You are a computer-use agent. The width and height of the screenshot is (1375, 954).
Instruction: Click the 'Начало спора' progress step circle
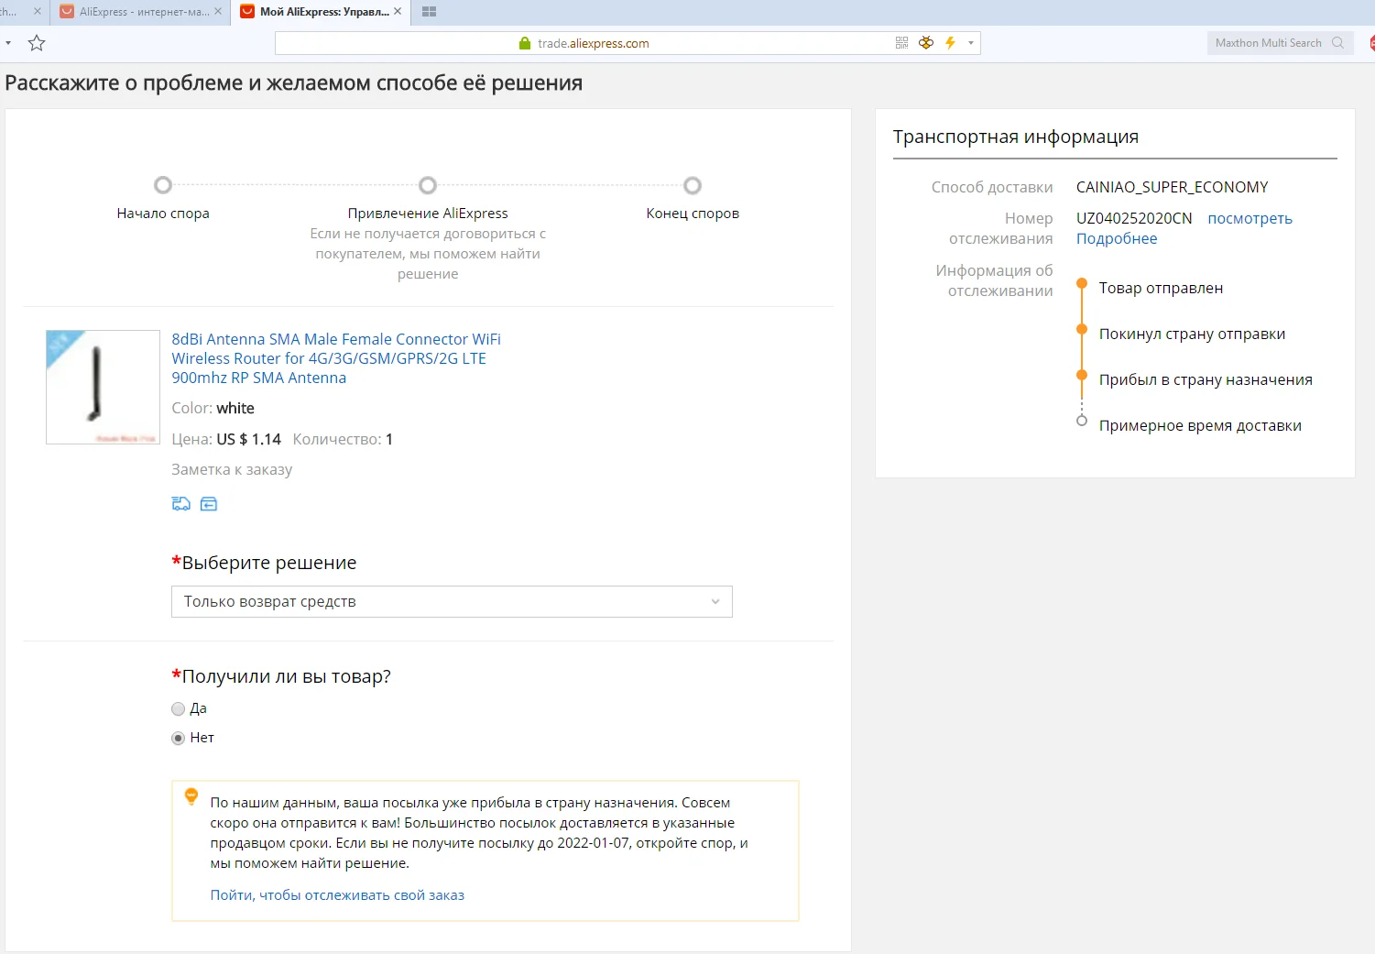163,185
